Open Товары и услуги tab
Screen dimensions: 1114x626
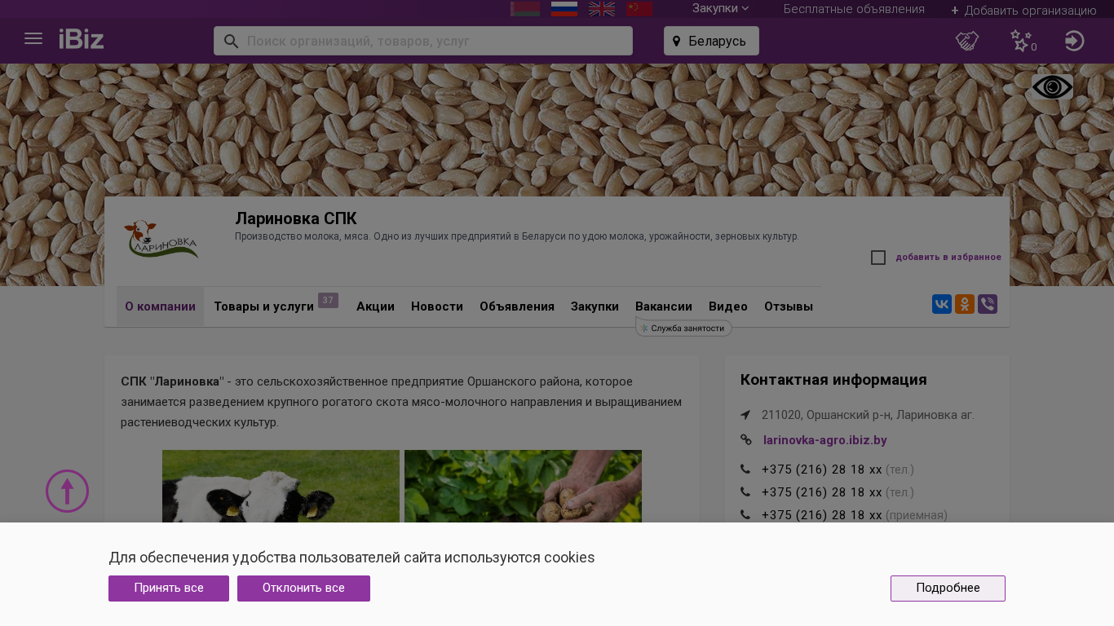click(263, 306)
